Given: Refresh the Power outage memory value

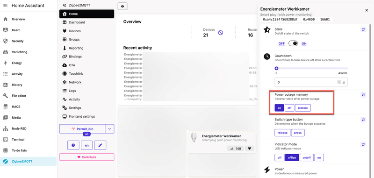Looking at the screenshot, I should coord(363,95).
